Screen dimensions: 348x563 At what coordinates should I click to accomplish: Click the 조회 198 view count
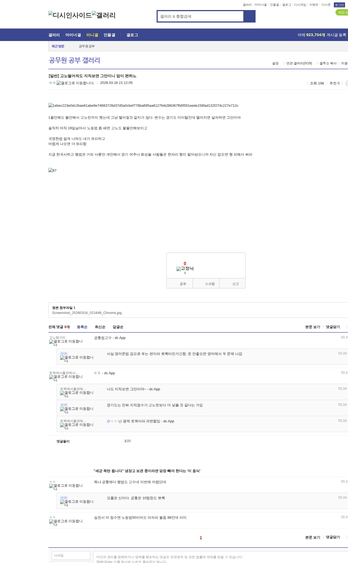317,83
